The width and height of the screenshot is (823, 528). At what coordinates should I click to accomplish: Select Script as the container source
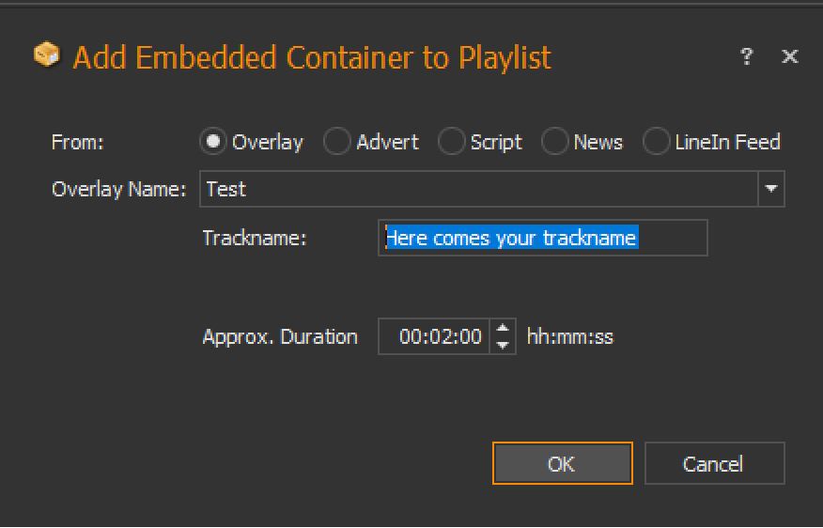(x=452, y=142)
